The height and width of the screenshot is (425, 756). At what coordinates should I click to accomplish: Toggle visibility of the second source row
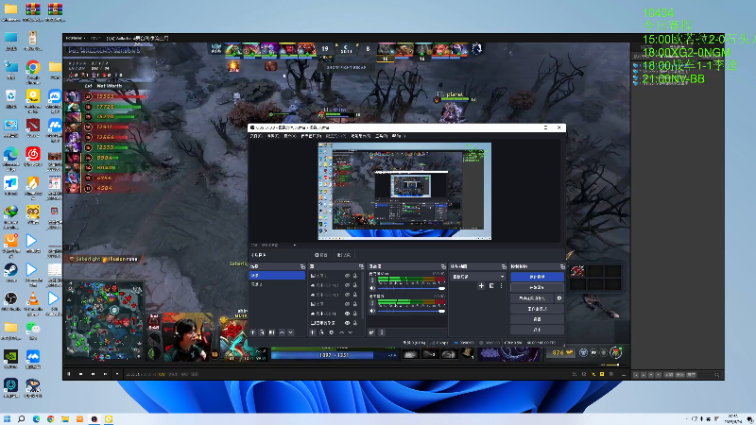pyautogui.click(x=347, y=285)
